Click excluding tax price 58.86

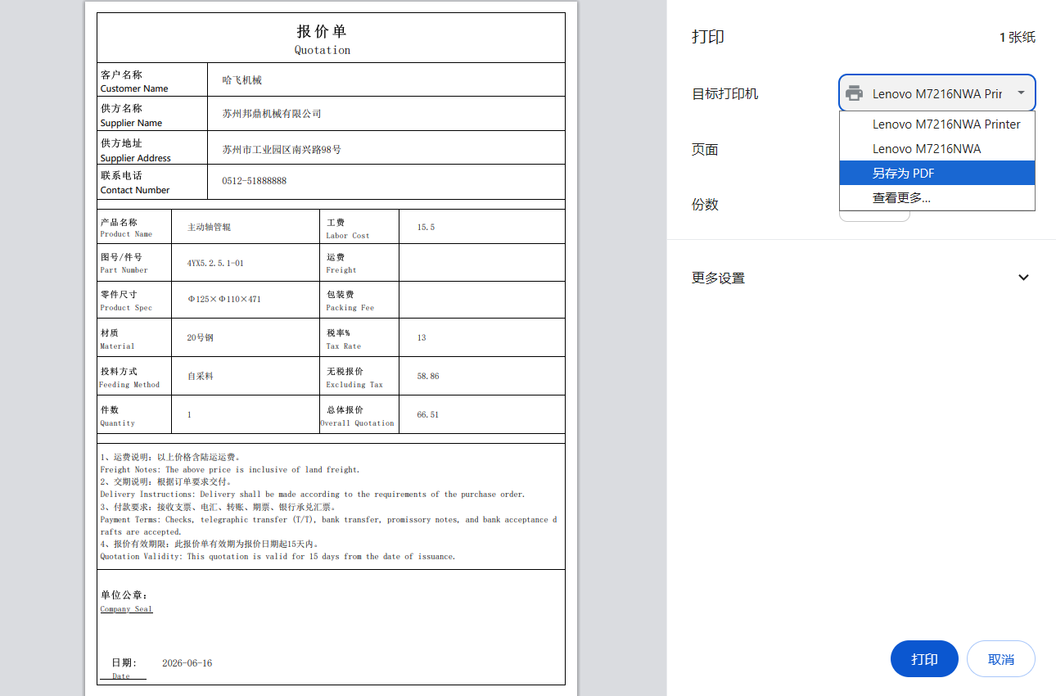pos(428,376)
